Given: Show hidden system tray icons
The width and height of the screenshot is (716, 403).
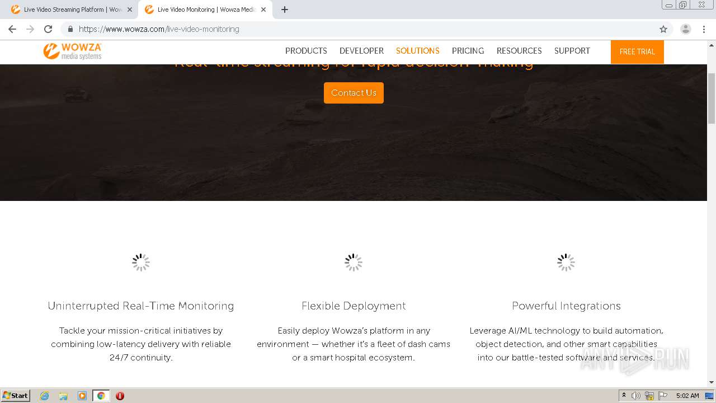Looking at the screenshot, I should point(624,396).
